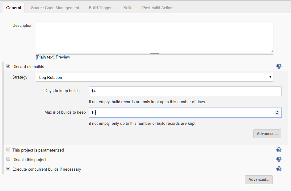Expand Advanced options under Log Rotation
291x191 pixels.
click(x=267, y=134)
